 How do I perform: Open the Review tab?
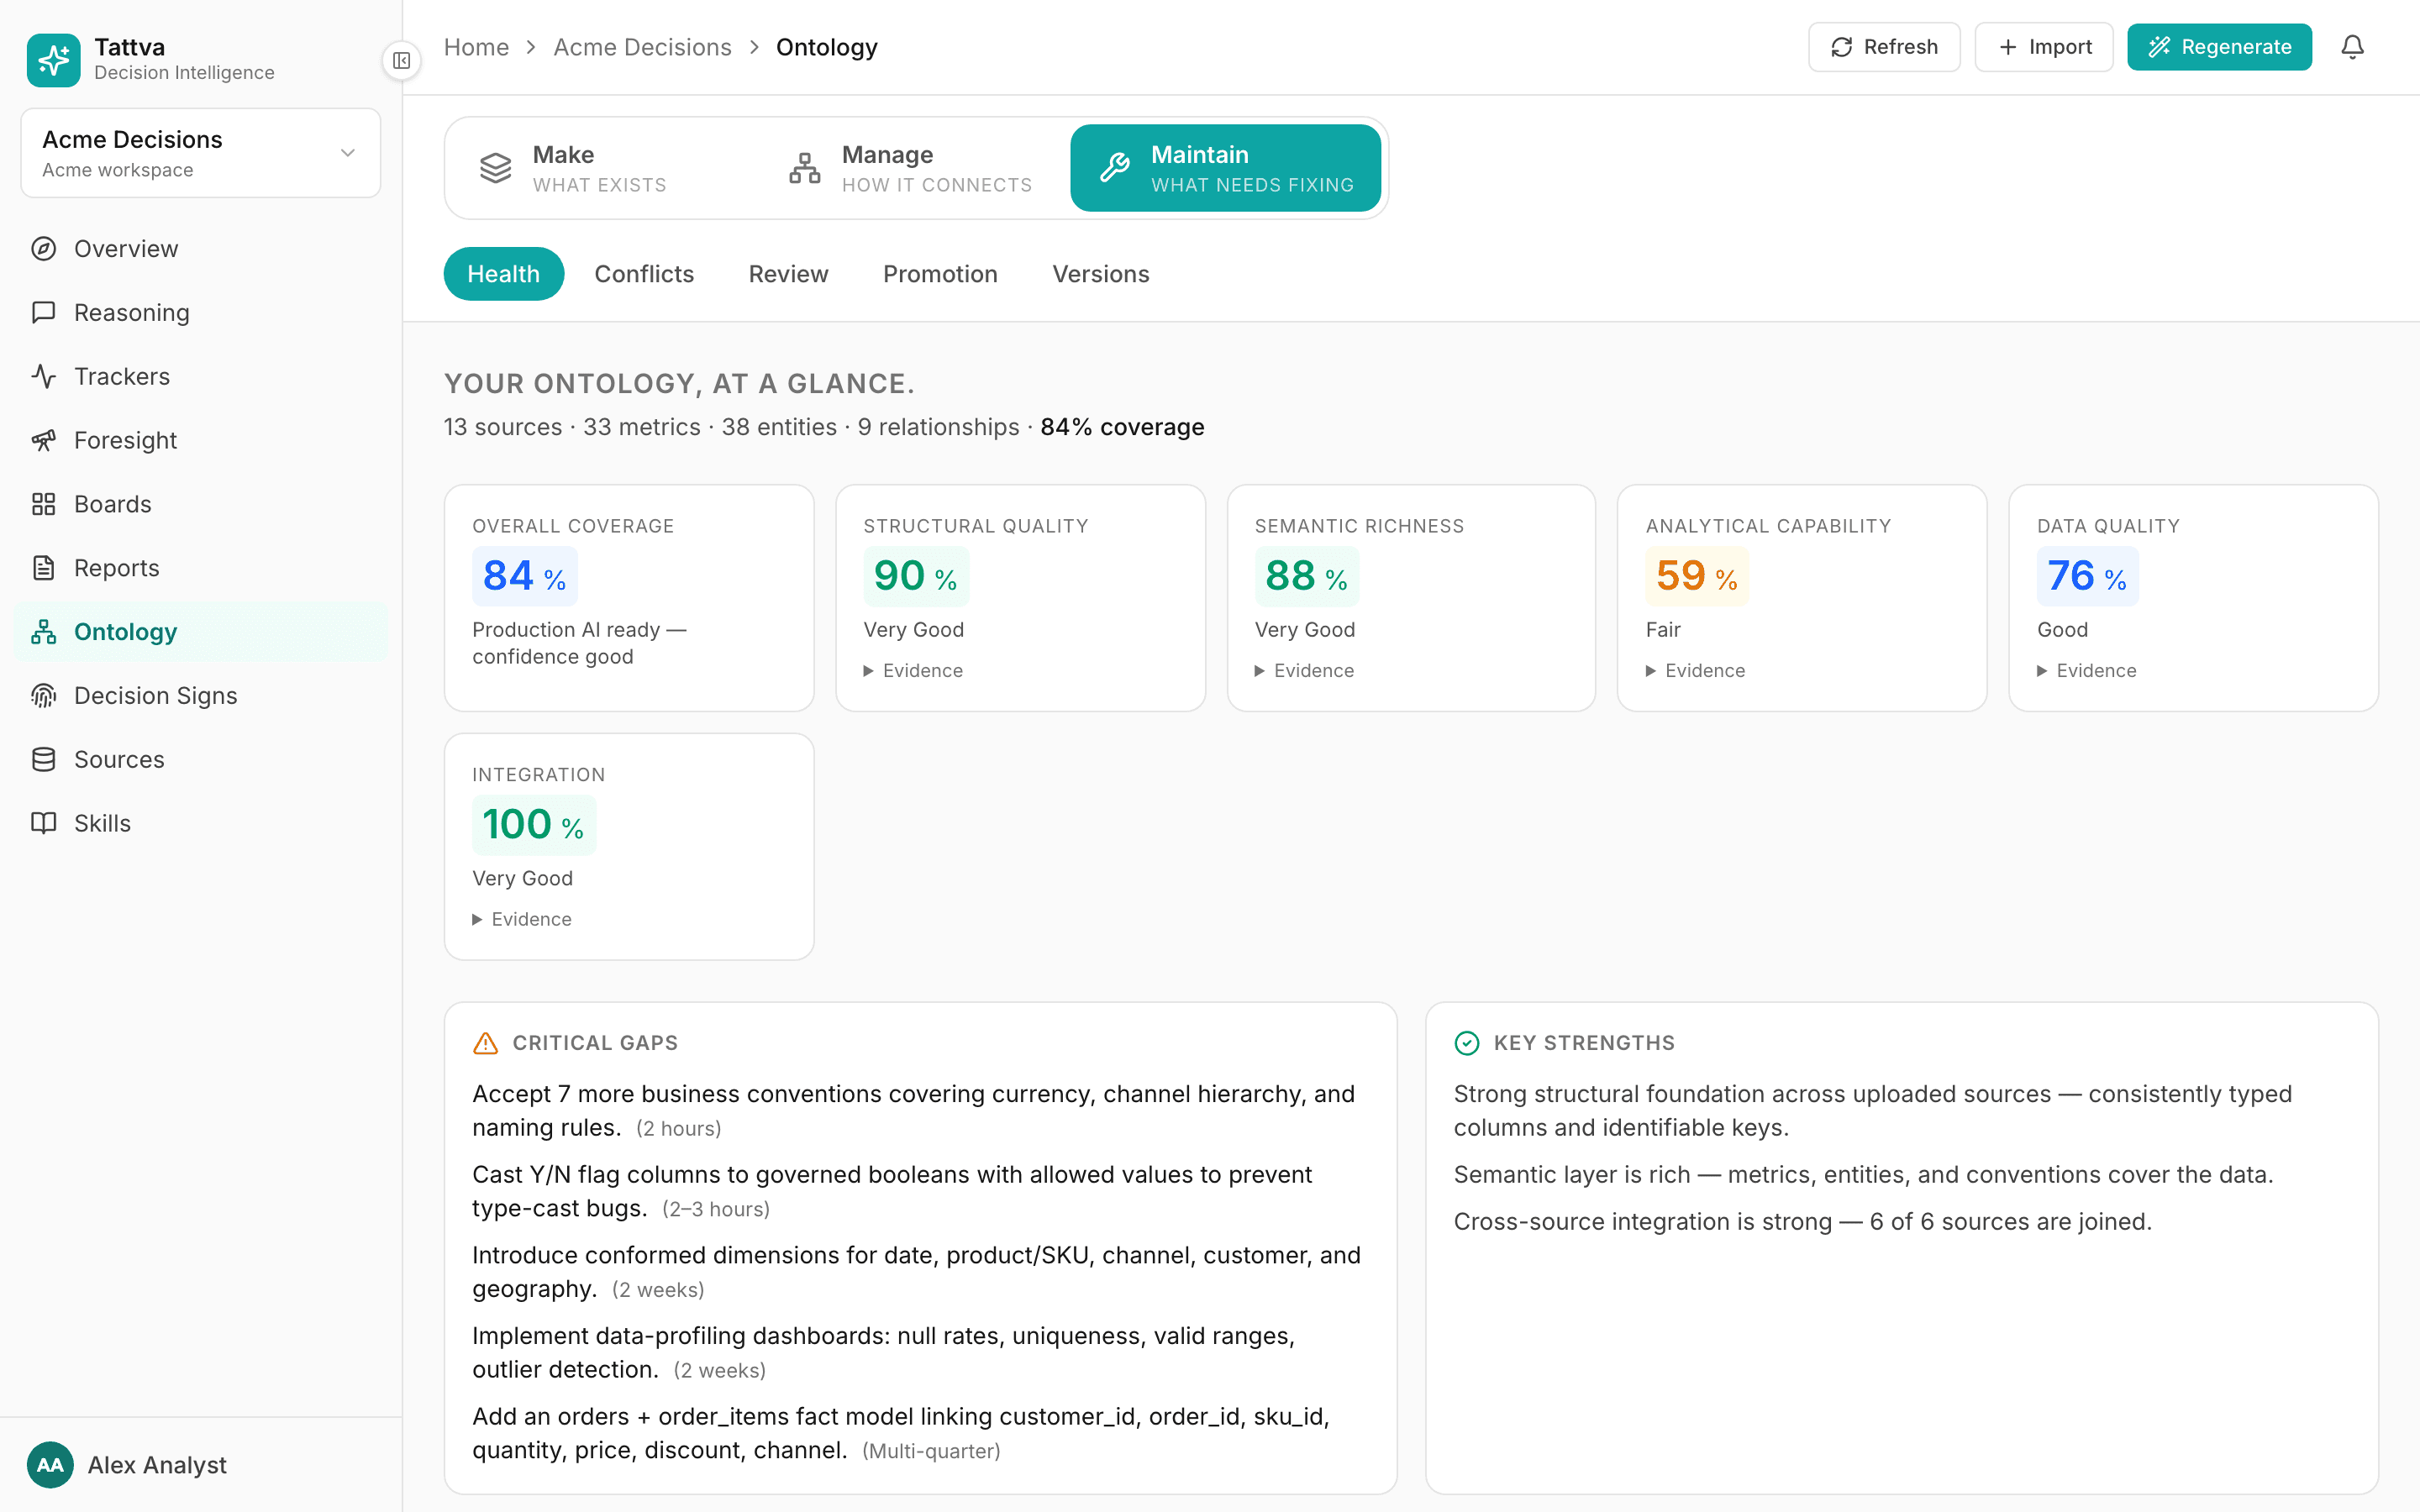(788, 274)
